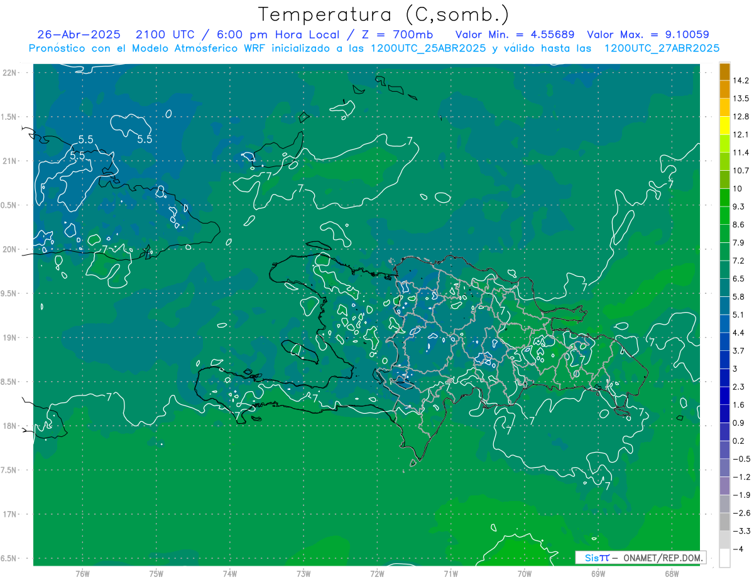Click colorbar value "2.3"

coord(739,386)
